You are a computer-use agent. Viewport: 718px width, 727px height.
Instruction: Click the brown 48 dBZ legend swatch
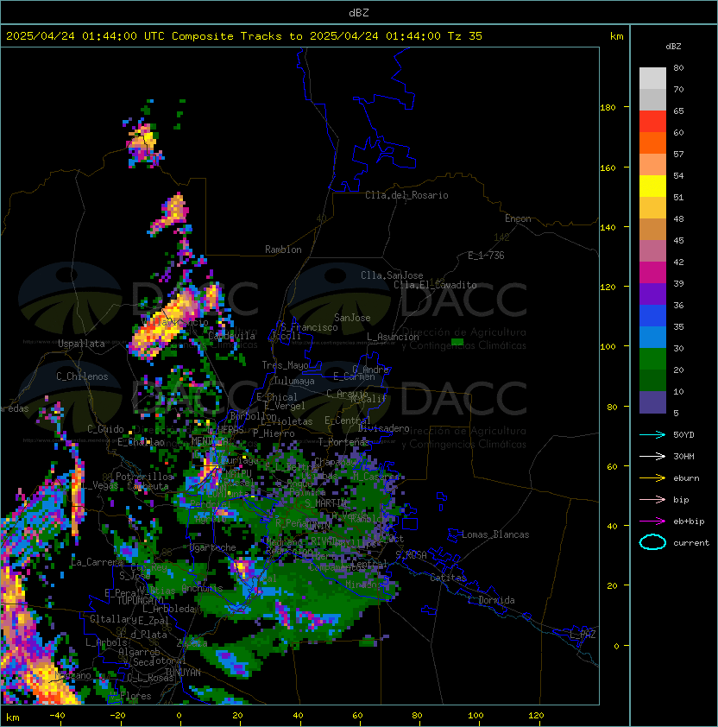pyautogui.click(x=652, y=229)
